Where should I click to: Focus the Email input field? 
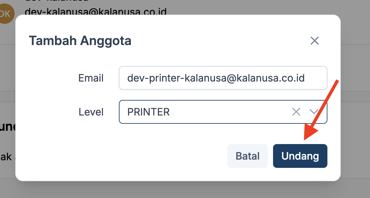click(x=223, y=78)
